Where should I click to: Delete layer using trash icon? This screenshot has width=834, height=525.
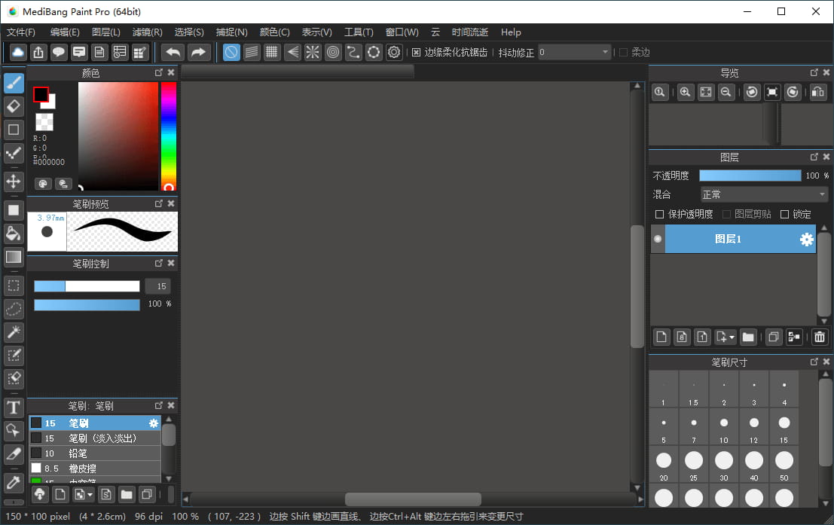point(820,337)
